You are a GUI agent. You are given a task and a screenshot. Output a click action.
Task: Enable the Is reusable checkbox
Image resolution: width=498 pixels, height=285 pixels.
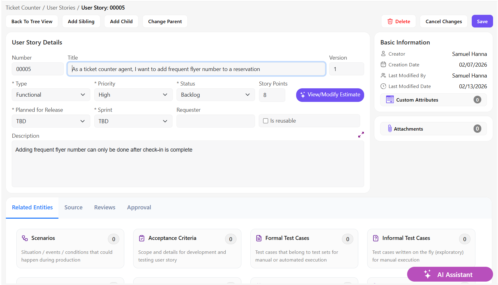coord(266,120)
